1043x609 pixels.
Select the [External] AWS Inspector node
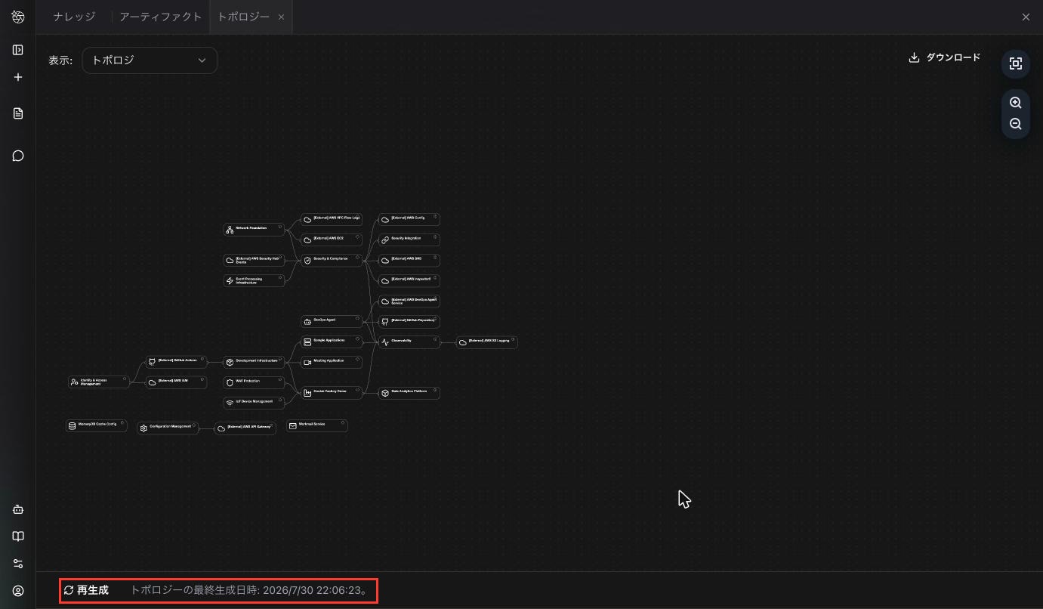click(x=409, y=281)
